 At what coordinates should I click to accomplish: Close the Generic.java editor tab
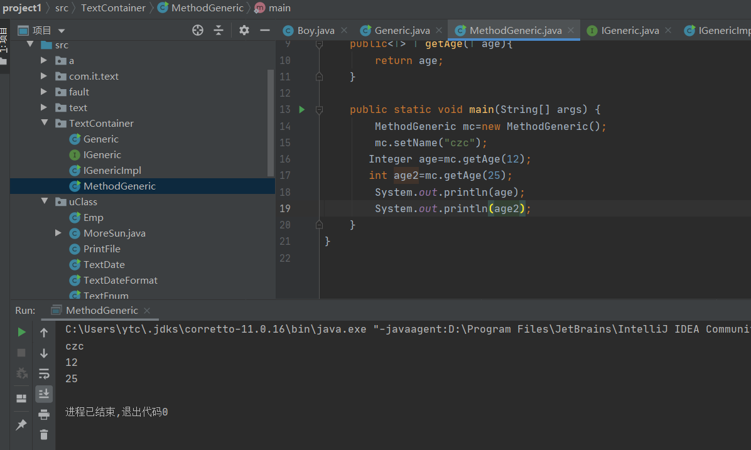tap(439, 30)
